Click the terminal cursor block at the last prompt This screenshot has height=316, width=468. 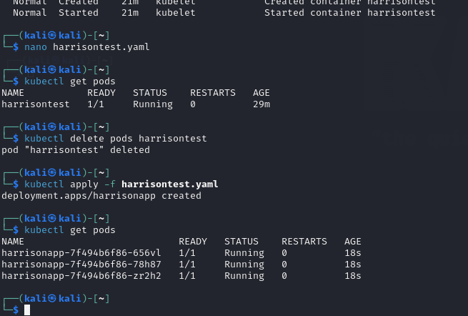[x=27, y=310]
